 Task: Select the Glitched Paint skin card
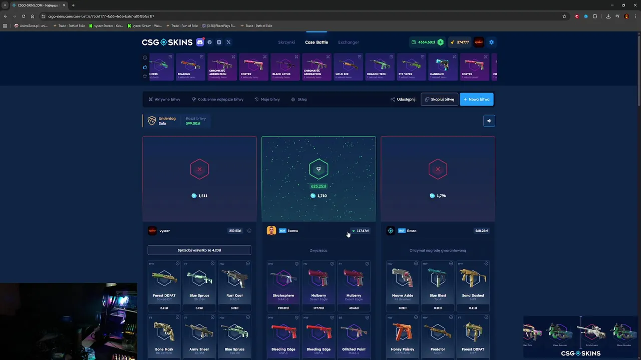click(354, 336)
